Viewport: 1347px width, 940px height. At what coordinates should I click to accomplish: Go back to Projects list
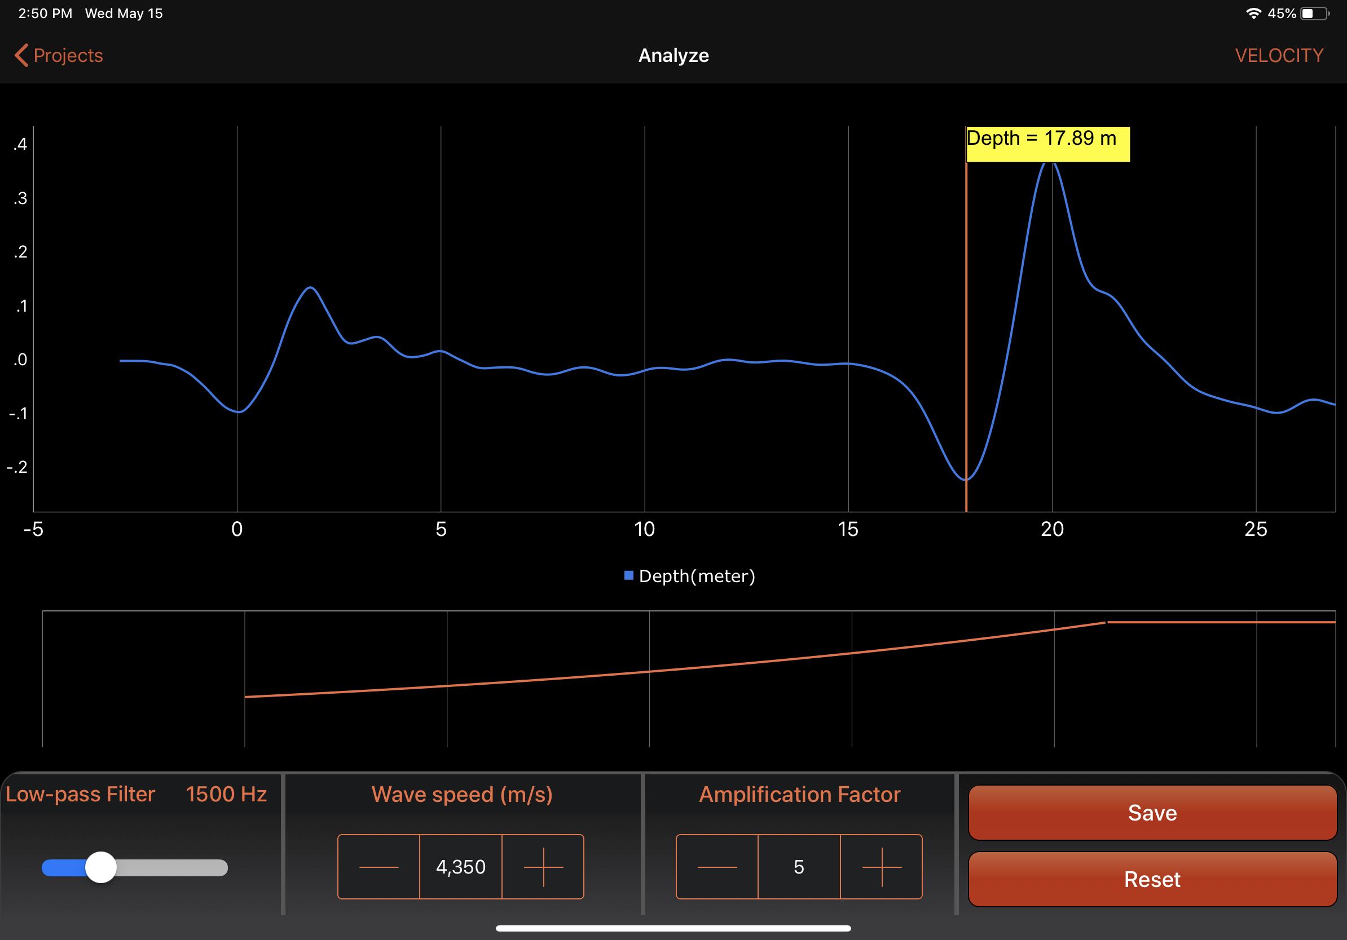(68, 56)
